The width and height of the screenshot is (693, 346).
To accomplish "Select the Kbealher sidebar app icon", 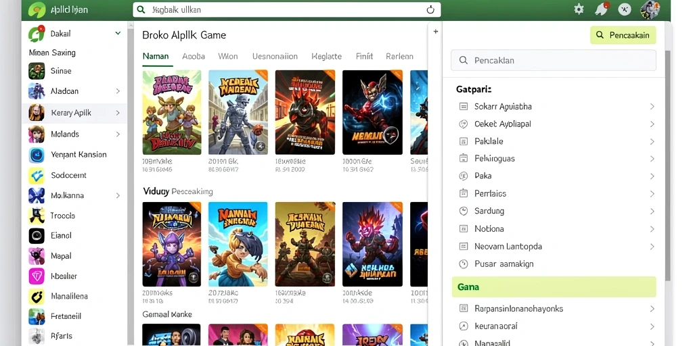I will pos(37,276).
